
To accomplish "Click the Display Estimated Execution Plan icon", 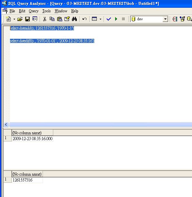I will coord(175,19).
